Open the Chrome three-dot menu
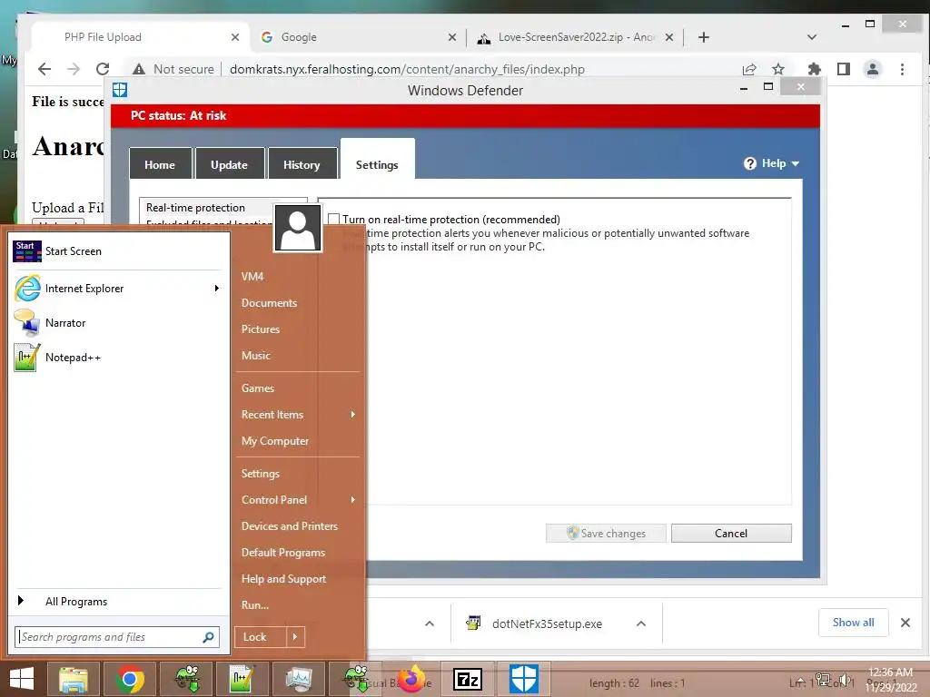This screenshot has height=697, width=930. click(902, 69)
